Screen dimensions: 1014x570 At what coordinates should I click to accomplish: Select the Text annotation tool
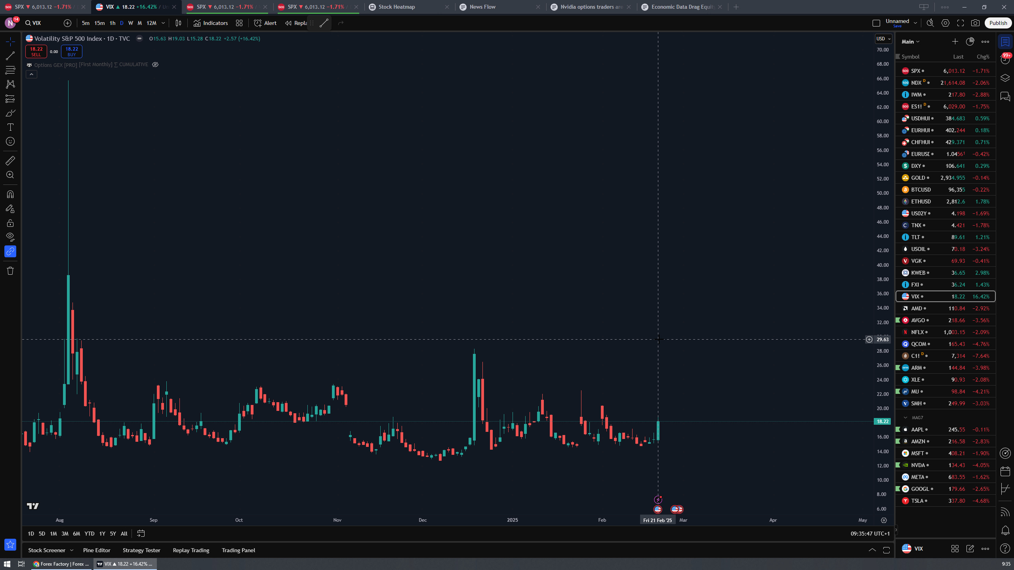(x=10, y=127)
